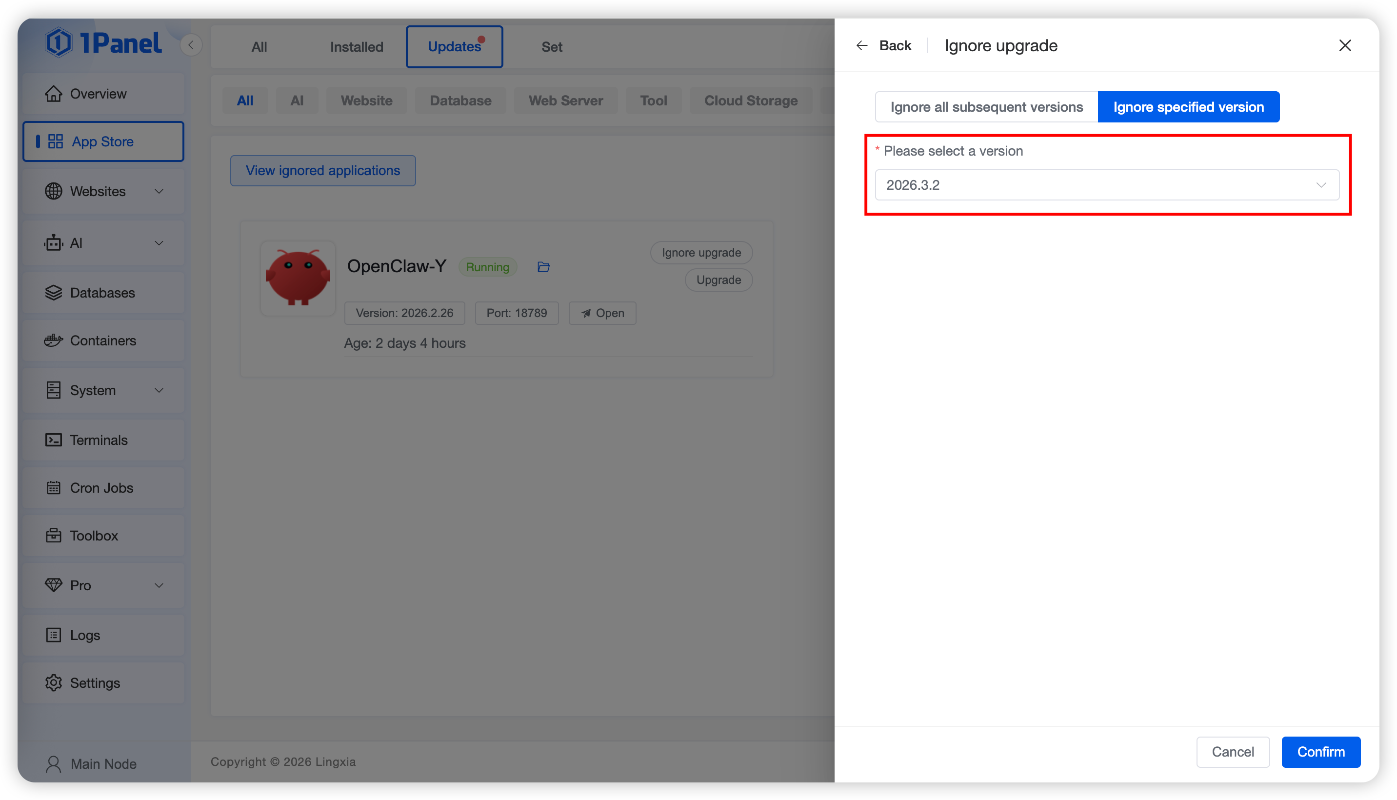Click the Containers docker icon in sidebar
Image resolution: width=1397 pixels, height=800 pixels.
tap(53, 340)
